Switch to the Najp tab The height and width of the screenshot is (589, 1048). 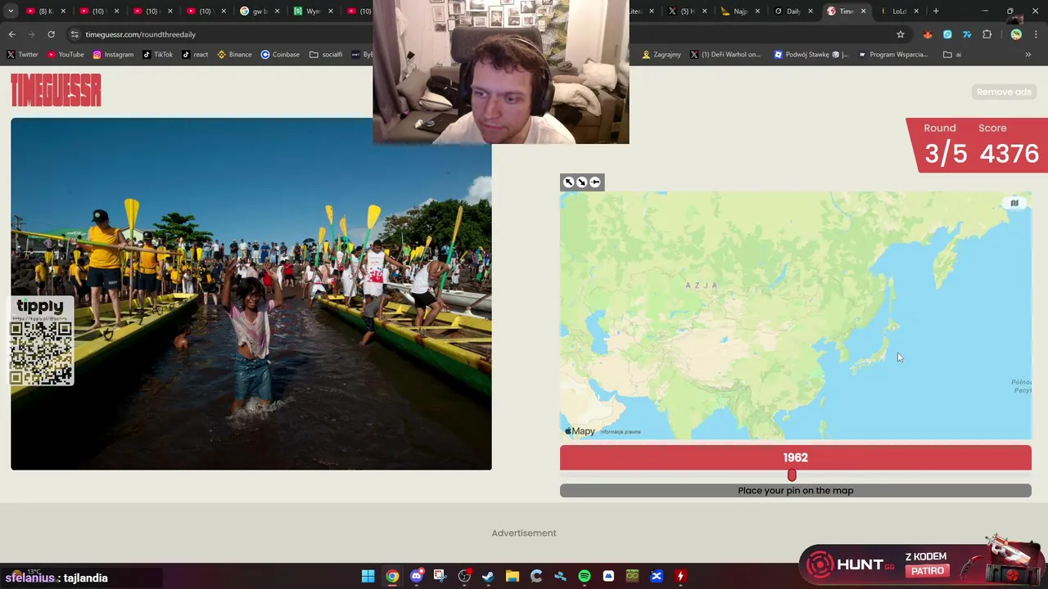coord(740,11)
